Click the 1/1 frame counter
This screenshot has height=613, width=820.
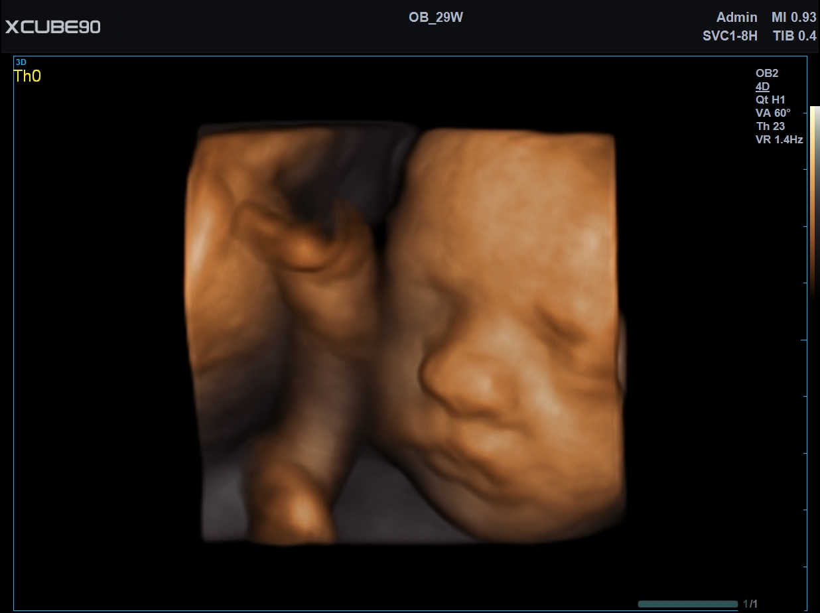750,604
